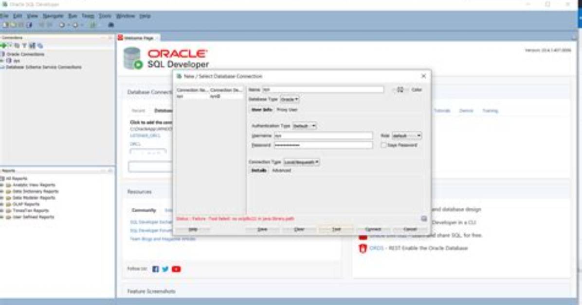Click the Connect button in dialog
This screenshot has height=305, width=582.
[x=373, y=229]
